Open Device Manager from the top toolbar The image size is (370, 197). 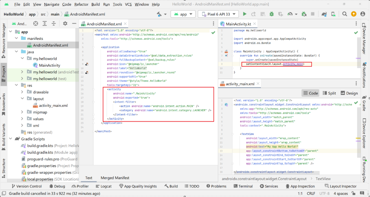[x=333, y=14]
